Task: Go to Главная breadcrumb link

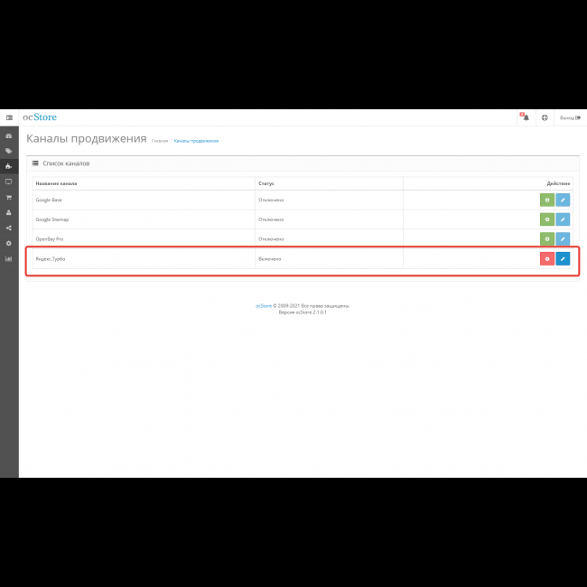Action: [x=160, y=141]
